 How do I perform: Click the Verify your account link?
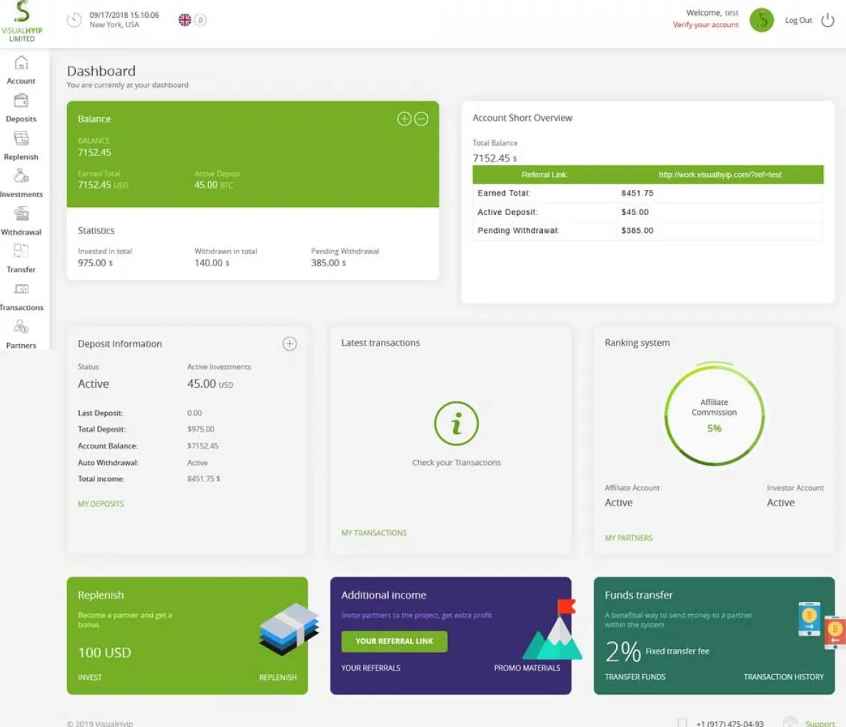click(x=705, y=25)
